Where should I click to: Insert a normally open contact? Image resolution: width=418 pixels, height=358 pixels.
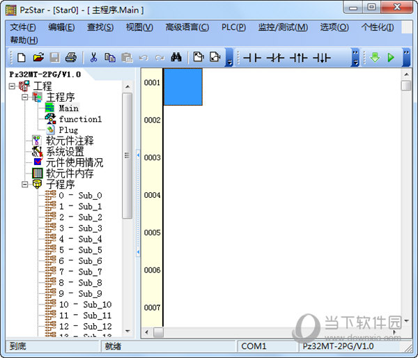coord(251,58)
